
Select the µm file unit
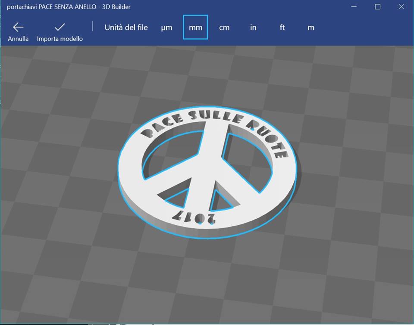point(166,28)
